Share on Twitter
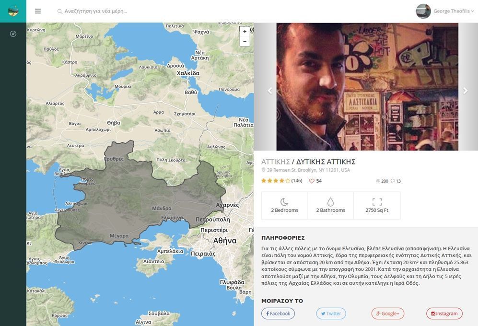 tap(331, 314)
